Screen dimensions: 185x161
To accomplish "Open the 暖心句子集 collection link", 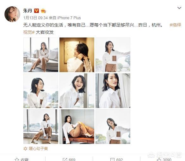I will click(38, 149).
